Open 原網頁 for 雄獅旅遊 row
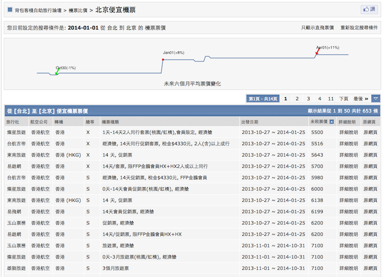 click(x=370, y=268)
